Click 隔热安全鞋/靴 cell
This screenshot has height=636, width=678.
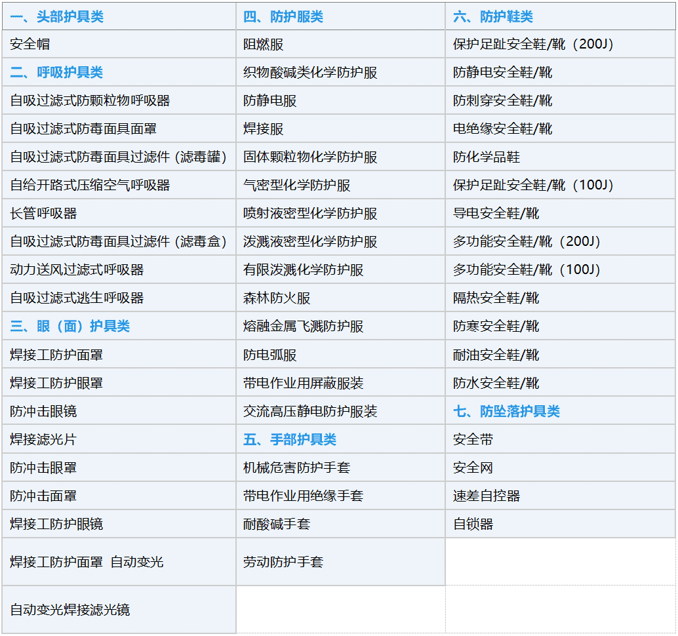tap(561, 298)
